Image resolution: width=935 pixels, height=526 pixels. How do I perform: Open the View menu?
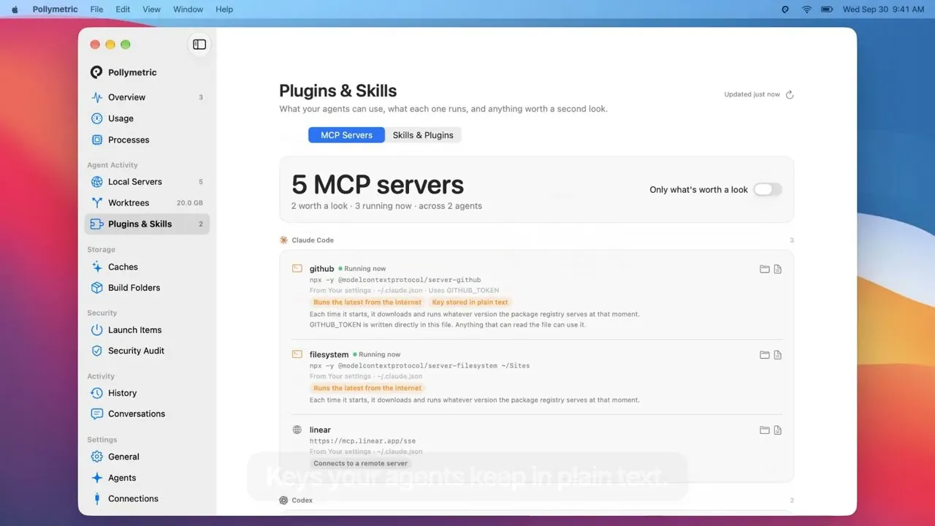[x=151, y=9]
